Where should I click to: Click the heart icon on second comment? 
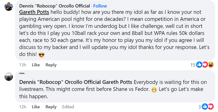(211, 107)
